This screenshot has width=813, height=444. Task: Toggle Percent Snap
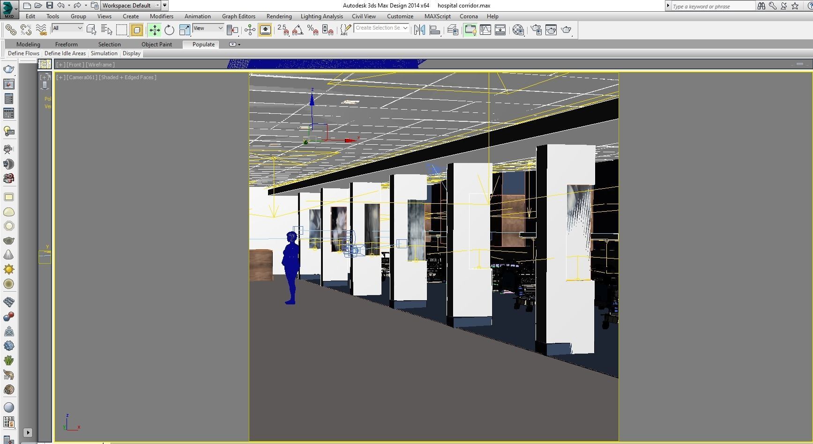(x=313, y=30)
